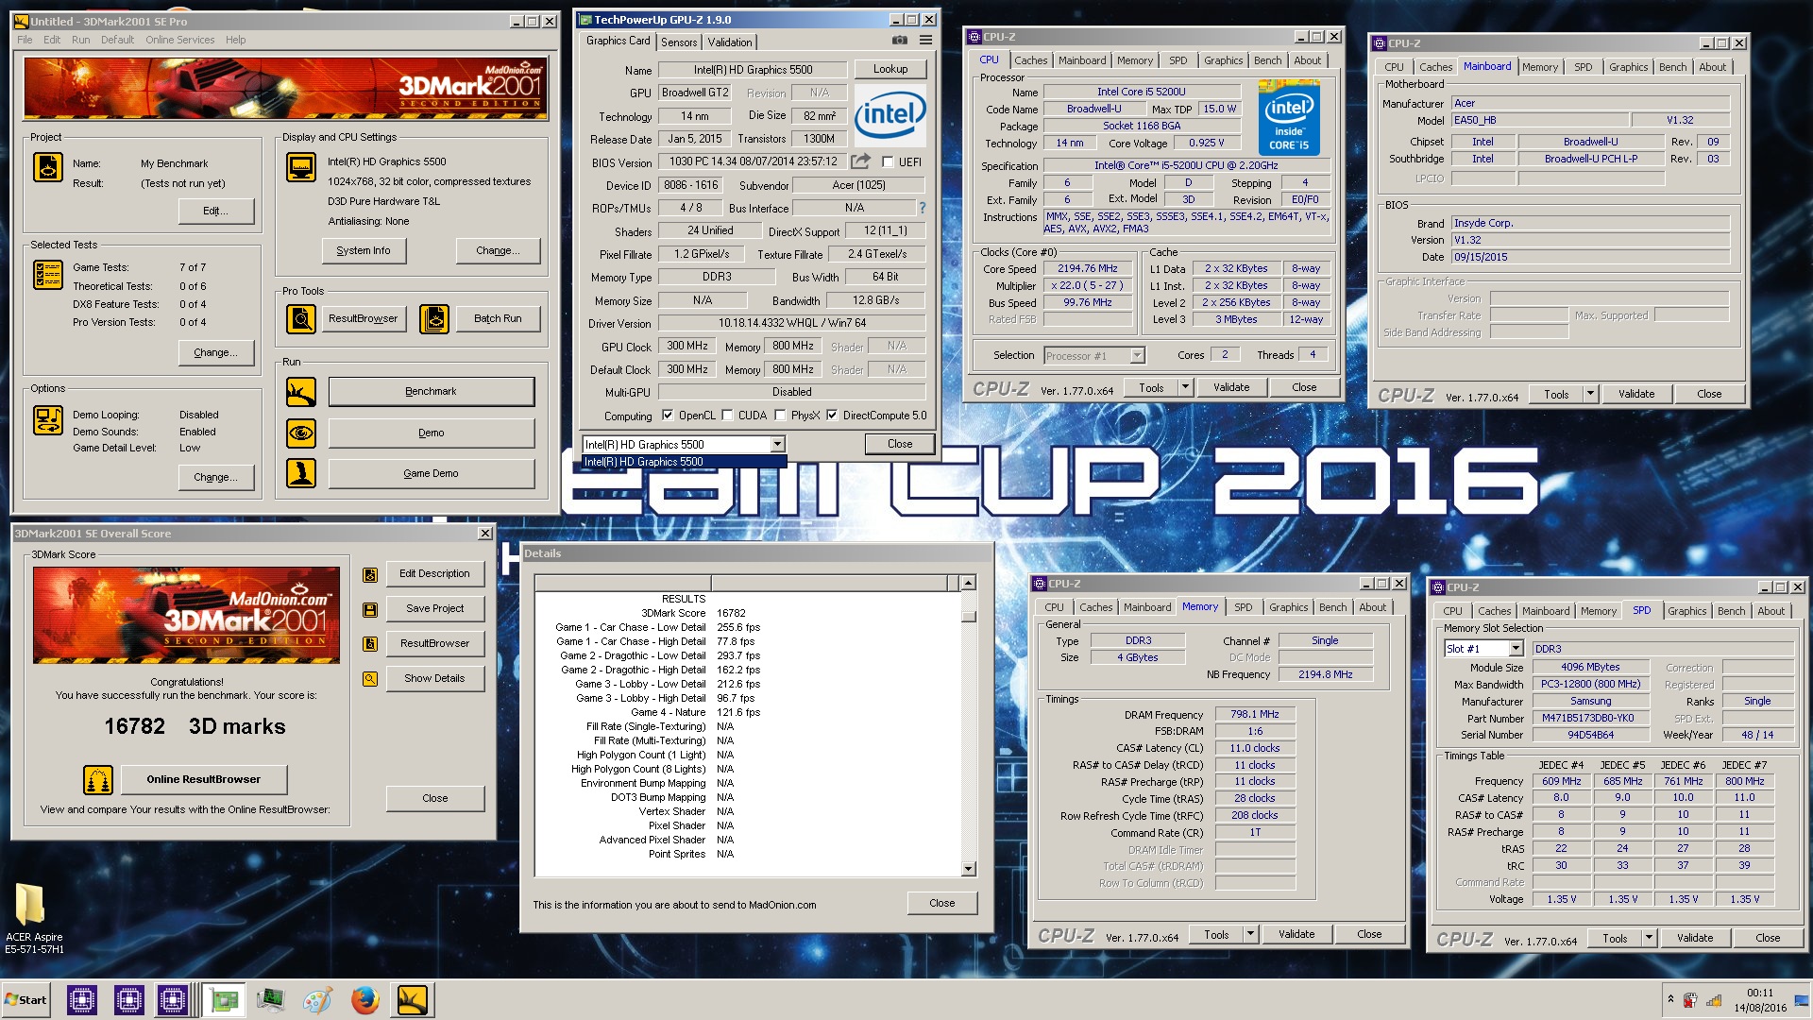Click the Show Details button
This screenshot has height=1020, width=1813.
coord(434,679)
